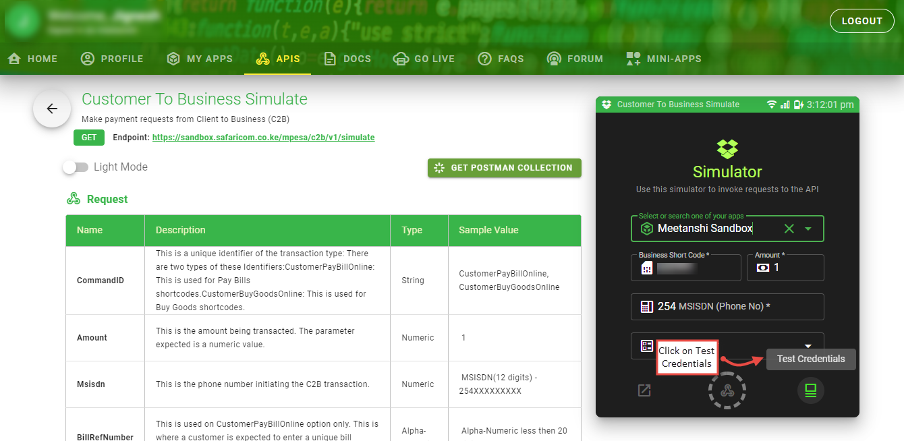
Task: Go to the HOME nav item
Action: 32,59
